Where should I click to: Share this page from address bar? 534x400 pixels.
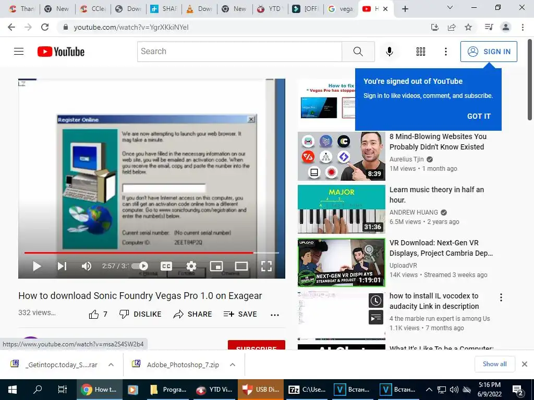coord(452,27)
